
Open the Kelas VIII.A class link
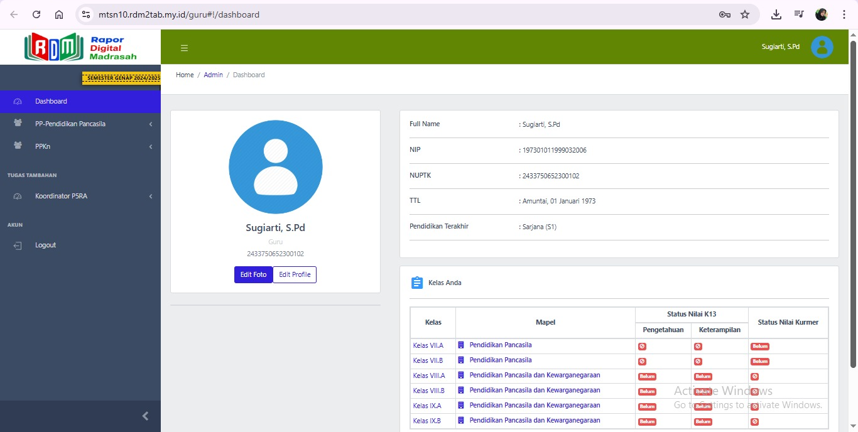coord(429,375)
